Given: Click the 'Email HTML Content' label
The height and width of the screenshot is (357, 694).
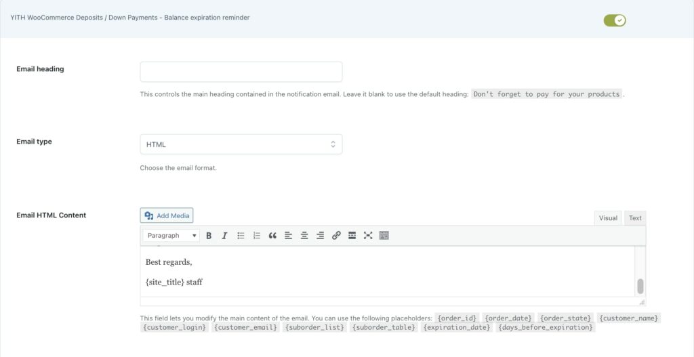Looking at the screenshot, I should (x=52, y=215).
